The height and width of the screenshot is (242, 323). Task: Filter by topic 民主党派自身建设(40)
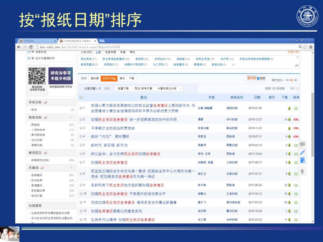(116, 59)
